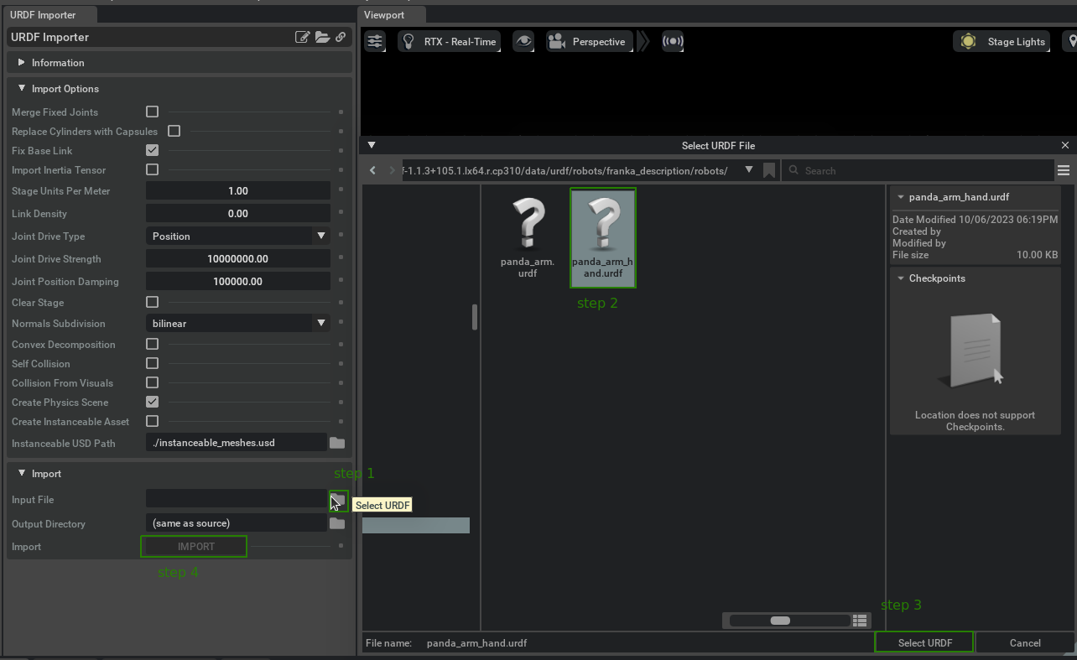Enable Clear Stage checkbox
The height and width of the screenshot is (660, 1077).
click(152, 302)
